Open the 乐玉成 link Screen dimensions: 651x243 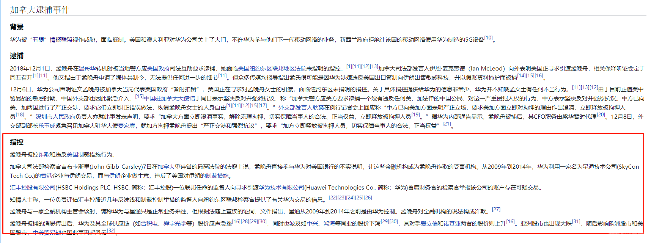click(x=47, y=126)
